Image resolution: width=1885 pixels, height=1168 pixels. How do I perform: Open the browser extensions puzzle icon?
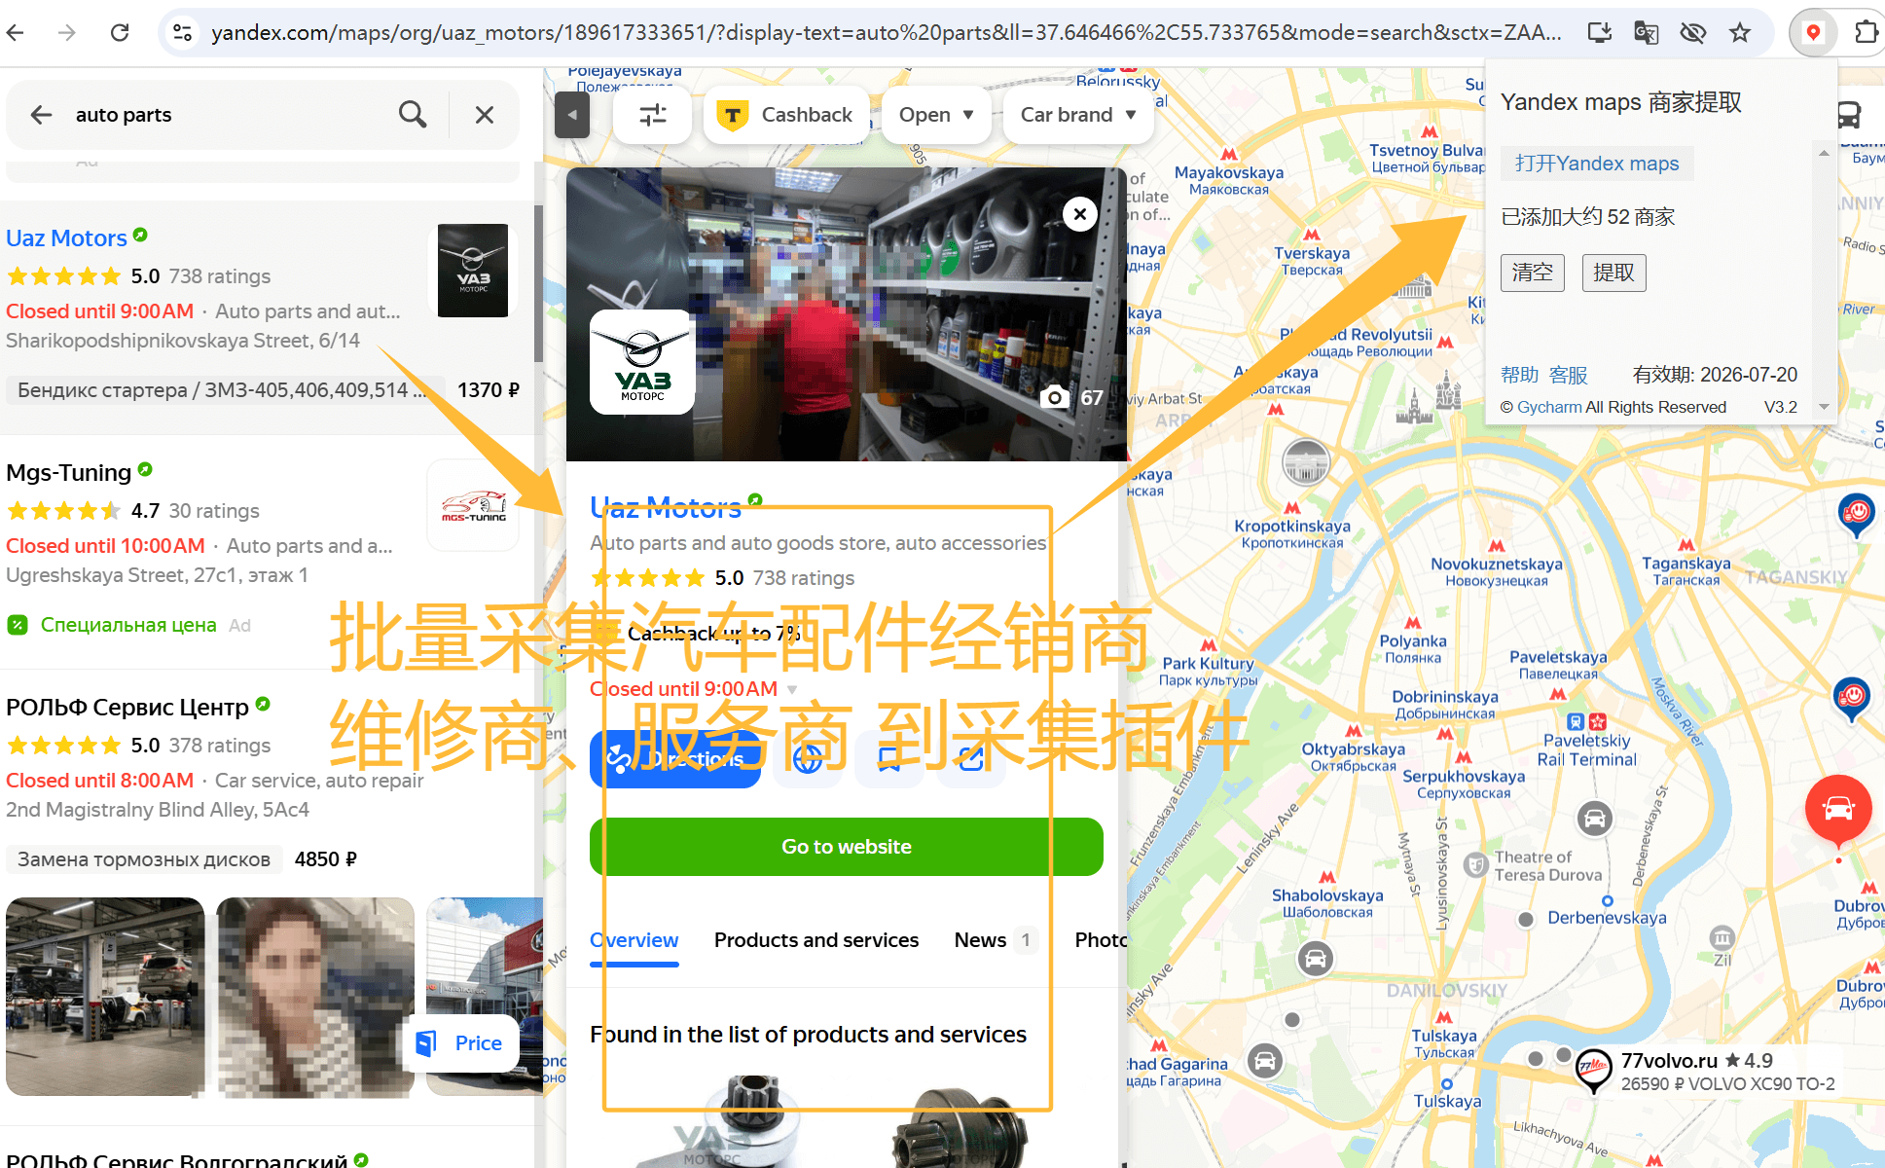[1866, 32]
